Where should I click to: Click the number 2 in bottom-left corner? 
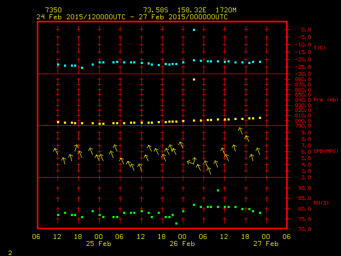coord(10,252)
